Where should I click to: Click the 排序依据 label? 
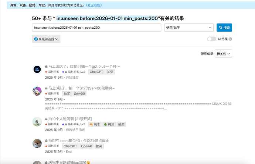coord(207,54)
